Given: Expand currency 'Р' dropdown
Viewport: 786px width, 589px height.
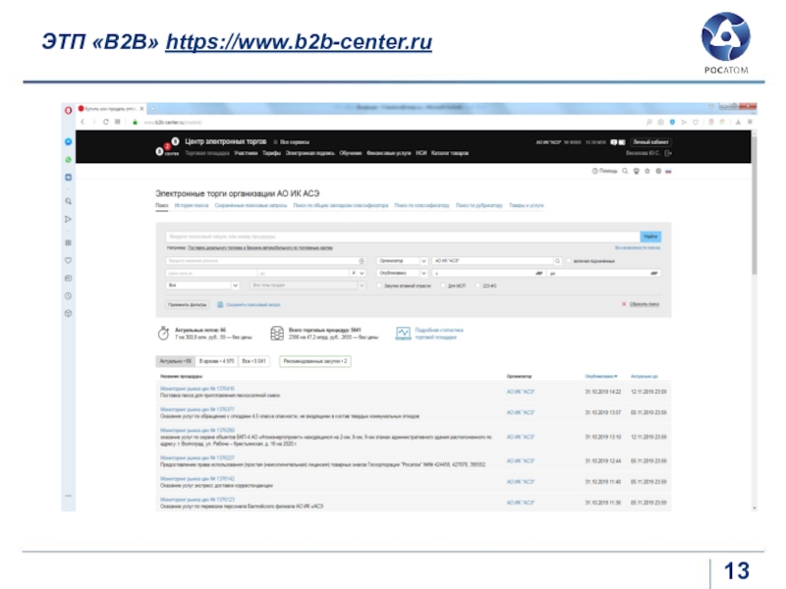Looking at the screenshot, I should [358, 273].
